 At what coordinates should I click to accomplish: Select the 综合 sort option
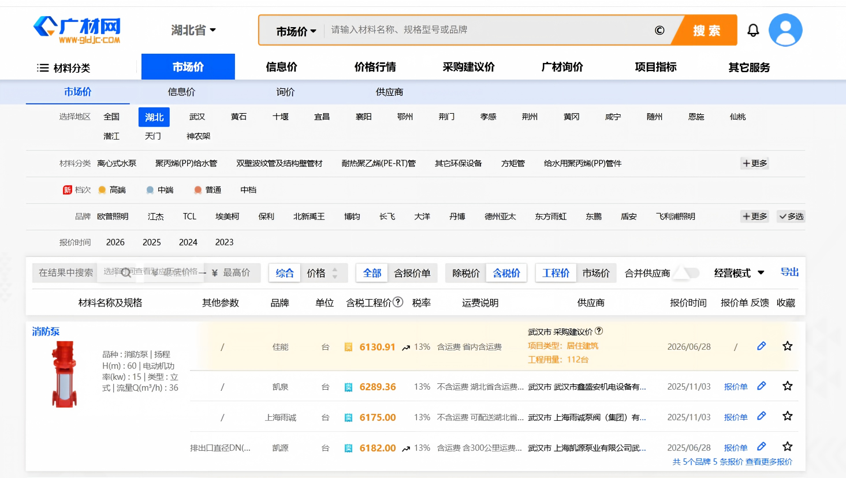point(285,273)
